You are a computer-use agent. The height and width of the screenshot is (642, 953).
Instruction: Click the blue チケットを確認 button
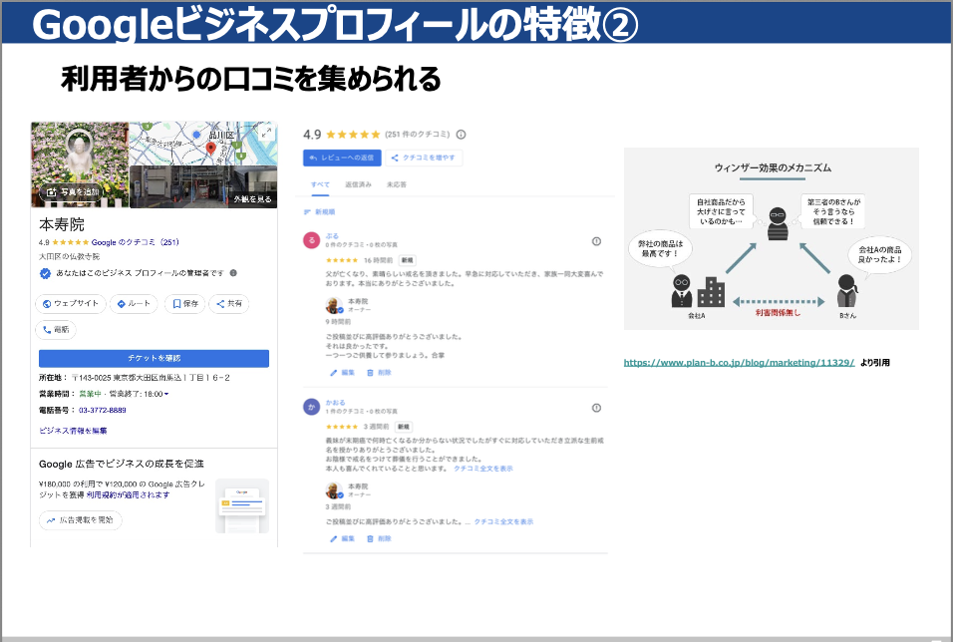tap(154, 358)
